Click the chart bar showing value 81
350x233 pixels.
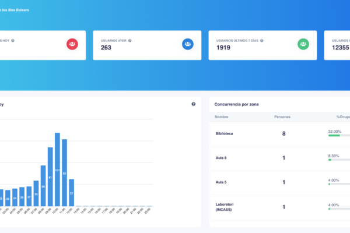51,176
